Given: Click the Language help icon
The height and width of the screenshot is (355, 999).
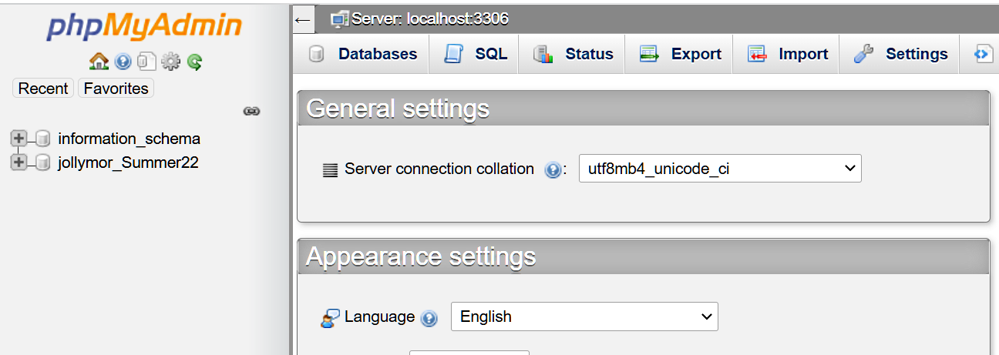Looking at the screenshot, I should pyautogui.click(x=429, y=317).
